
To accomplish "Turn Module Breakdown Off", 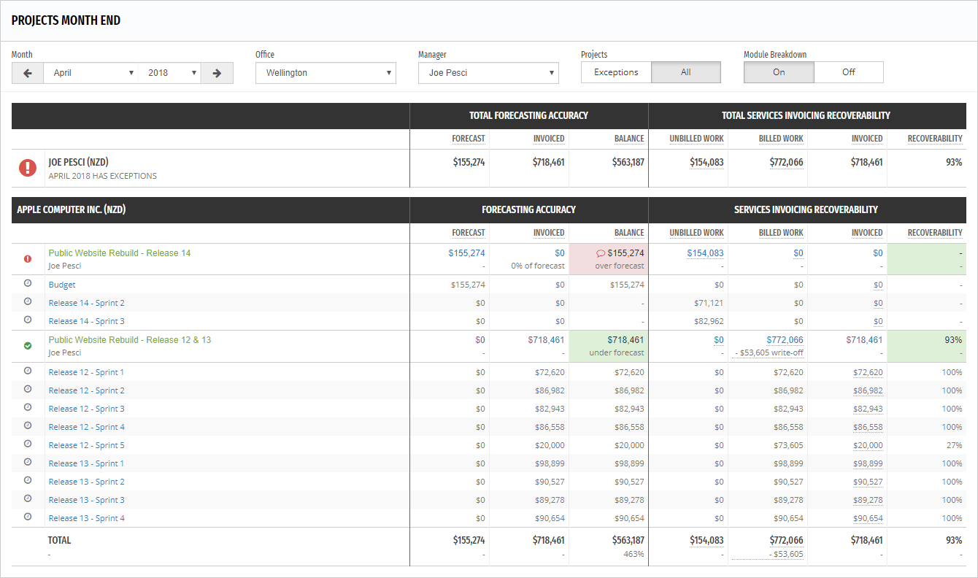I will click(x=849, y=72).
